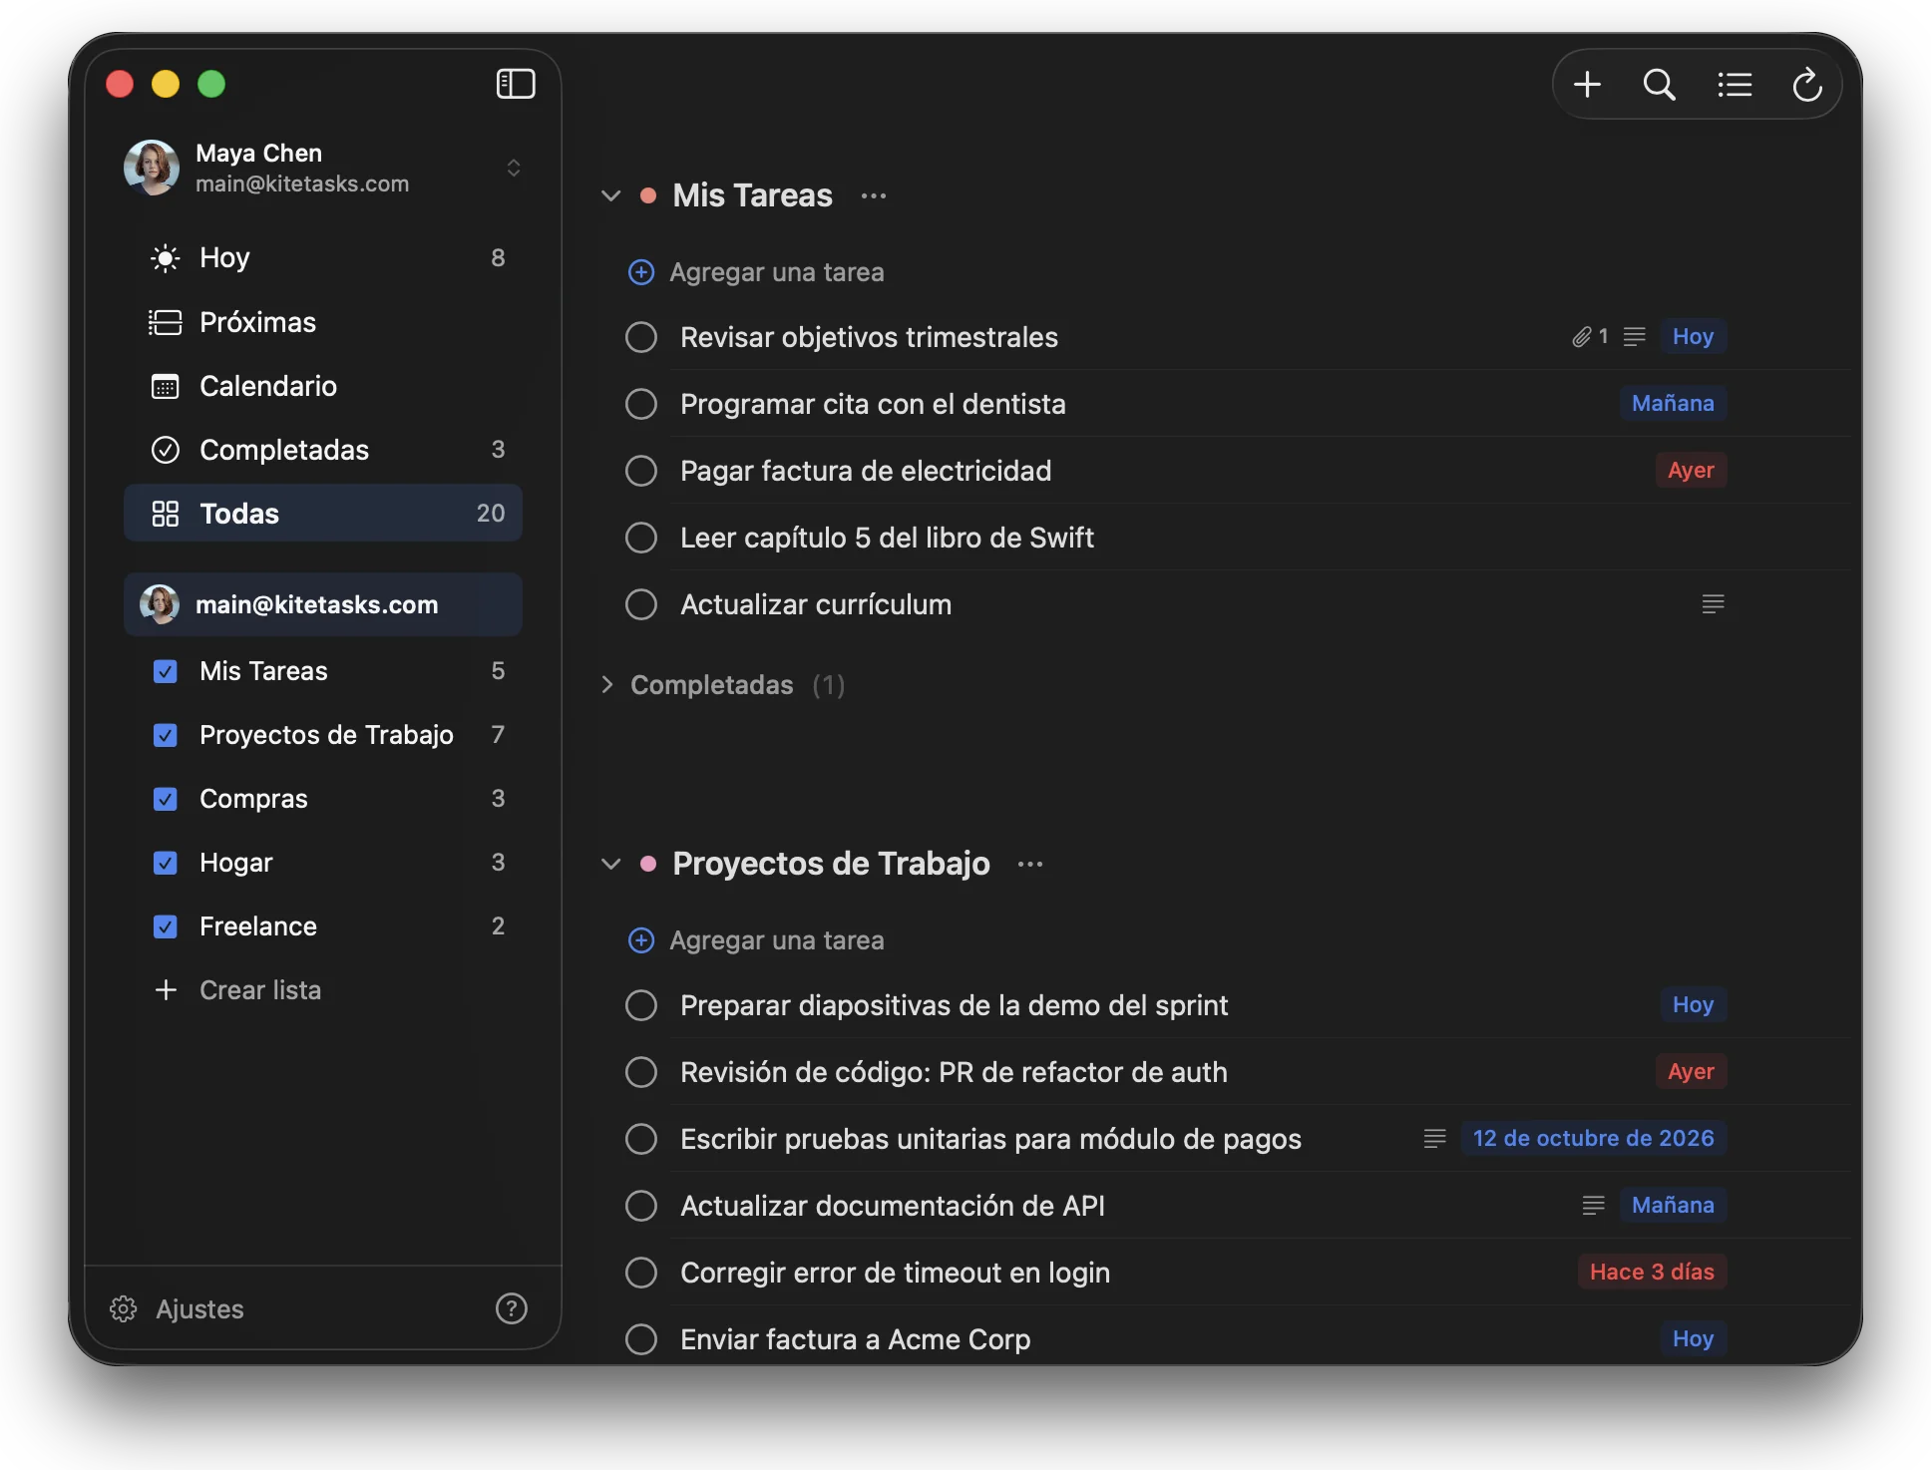Open the Hoy smart list
Screen dimensions: 1931x1470
click(x=323, y=258)
